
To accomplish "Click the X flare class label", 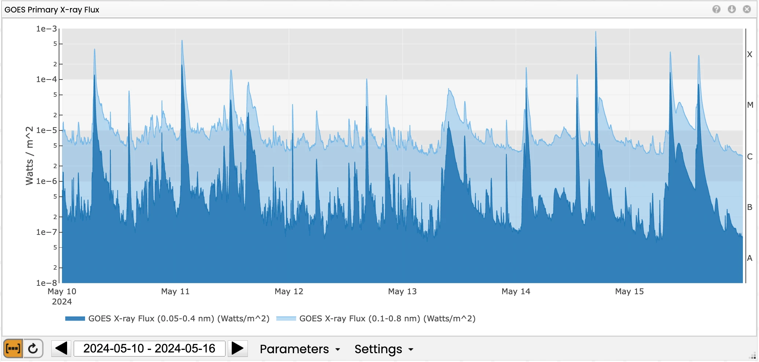I will (x=749, y=54).
